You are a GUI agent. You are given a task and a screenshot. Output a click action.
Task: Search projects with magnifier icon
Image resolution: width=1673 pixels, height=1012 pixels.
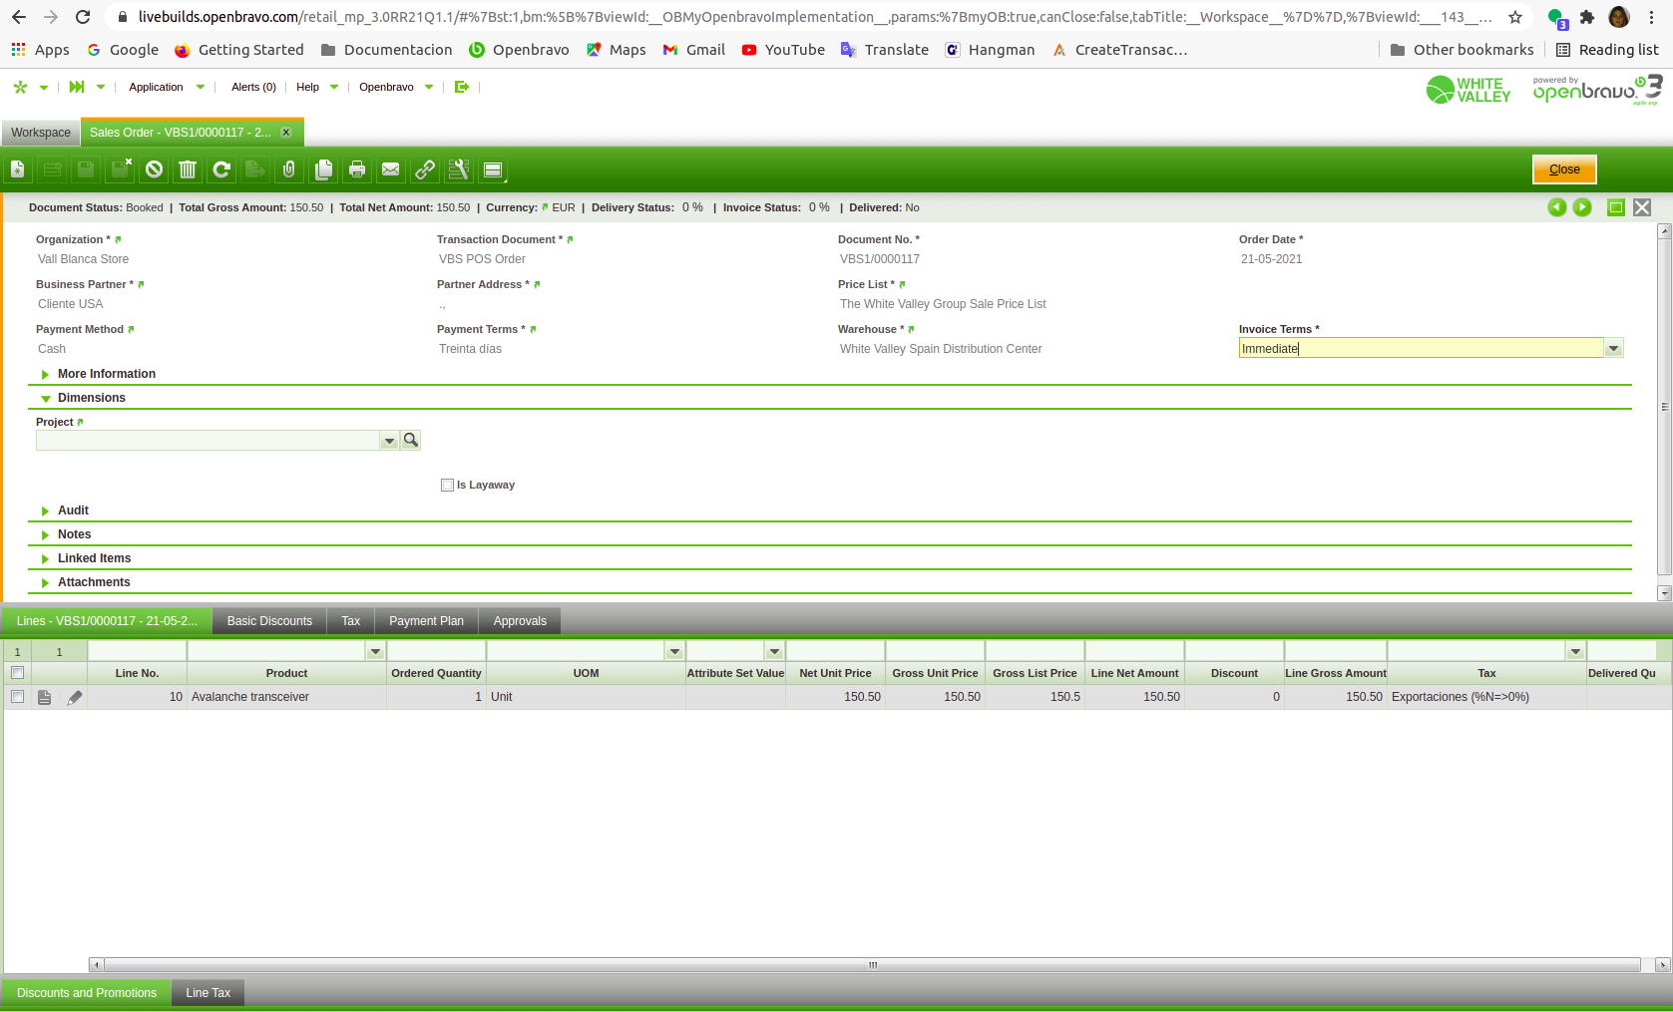410,440
